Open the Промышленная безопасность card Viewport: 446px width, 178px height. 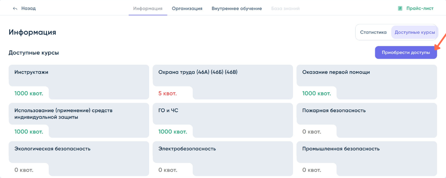coord(366,152)
